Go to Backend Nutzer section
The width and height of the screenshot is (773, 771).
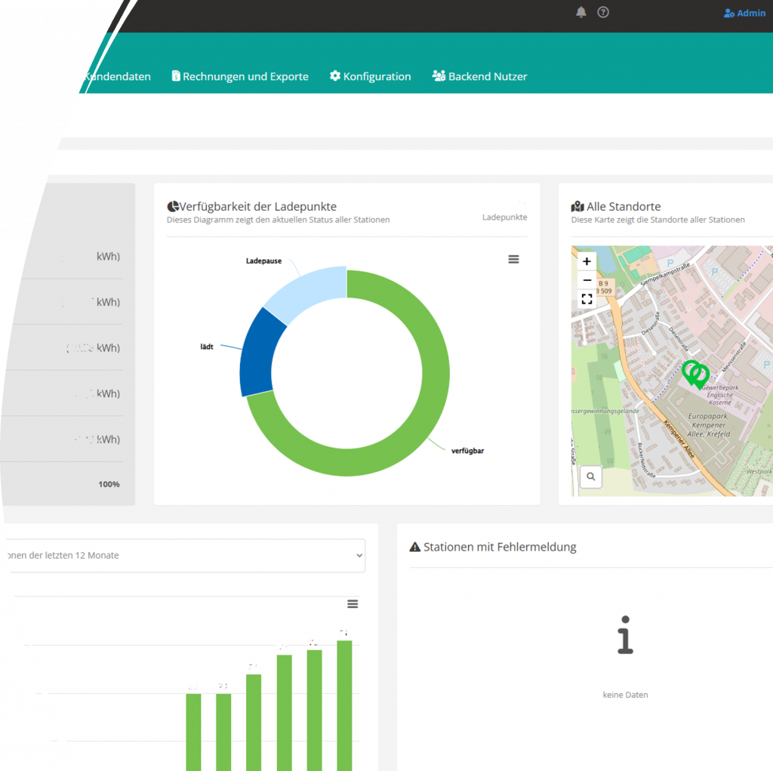[479, 76]
